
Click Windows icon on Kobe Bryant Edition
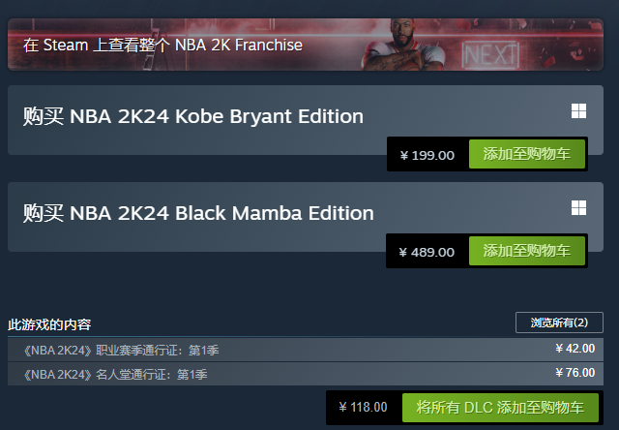(578, 112)
